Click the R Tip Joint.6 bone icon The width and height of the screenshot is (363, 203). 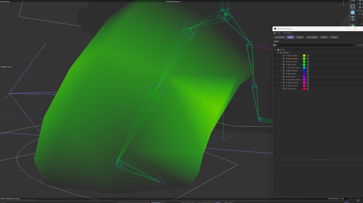[x=284, y=89]
